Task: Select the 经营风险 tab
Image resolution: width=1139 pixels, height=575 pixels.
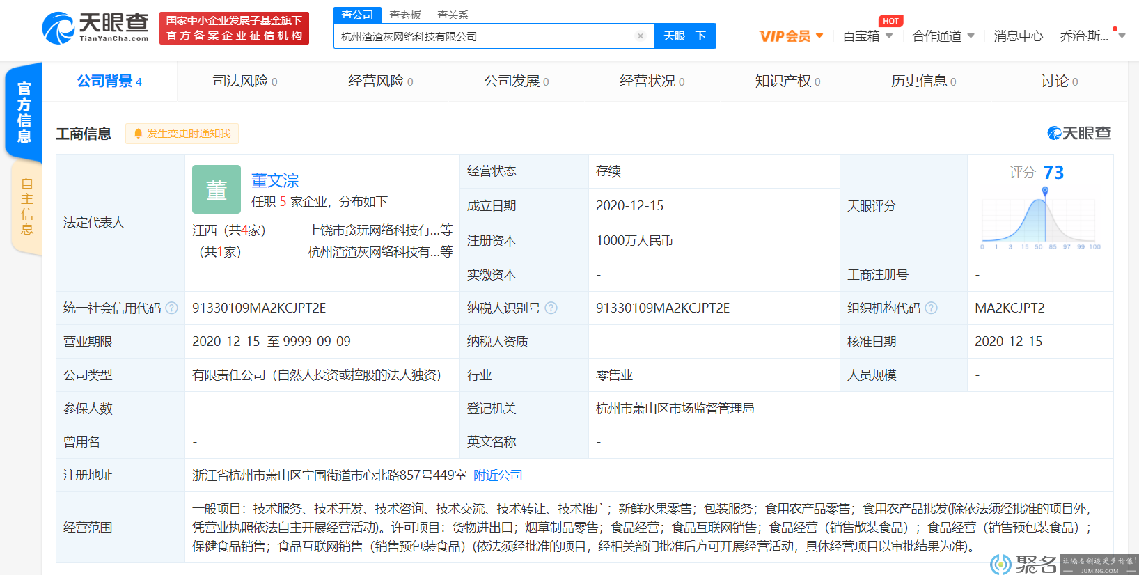Action: click(381, 81)
